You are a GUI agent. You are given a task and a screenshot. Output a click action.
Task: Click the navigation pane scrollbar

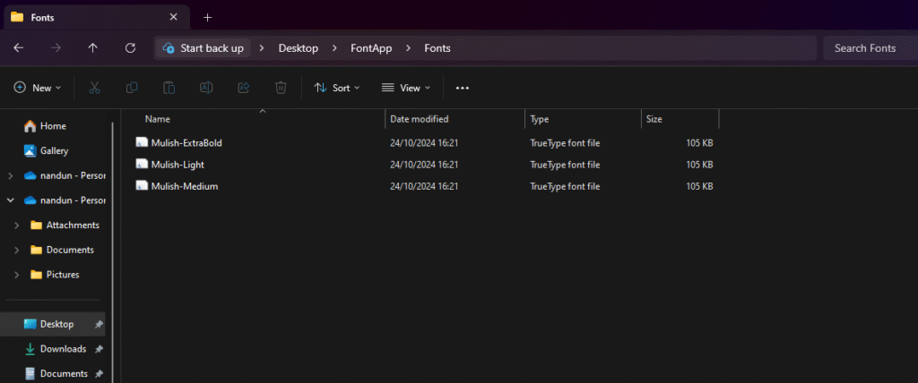click(x=112, y=251)
